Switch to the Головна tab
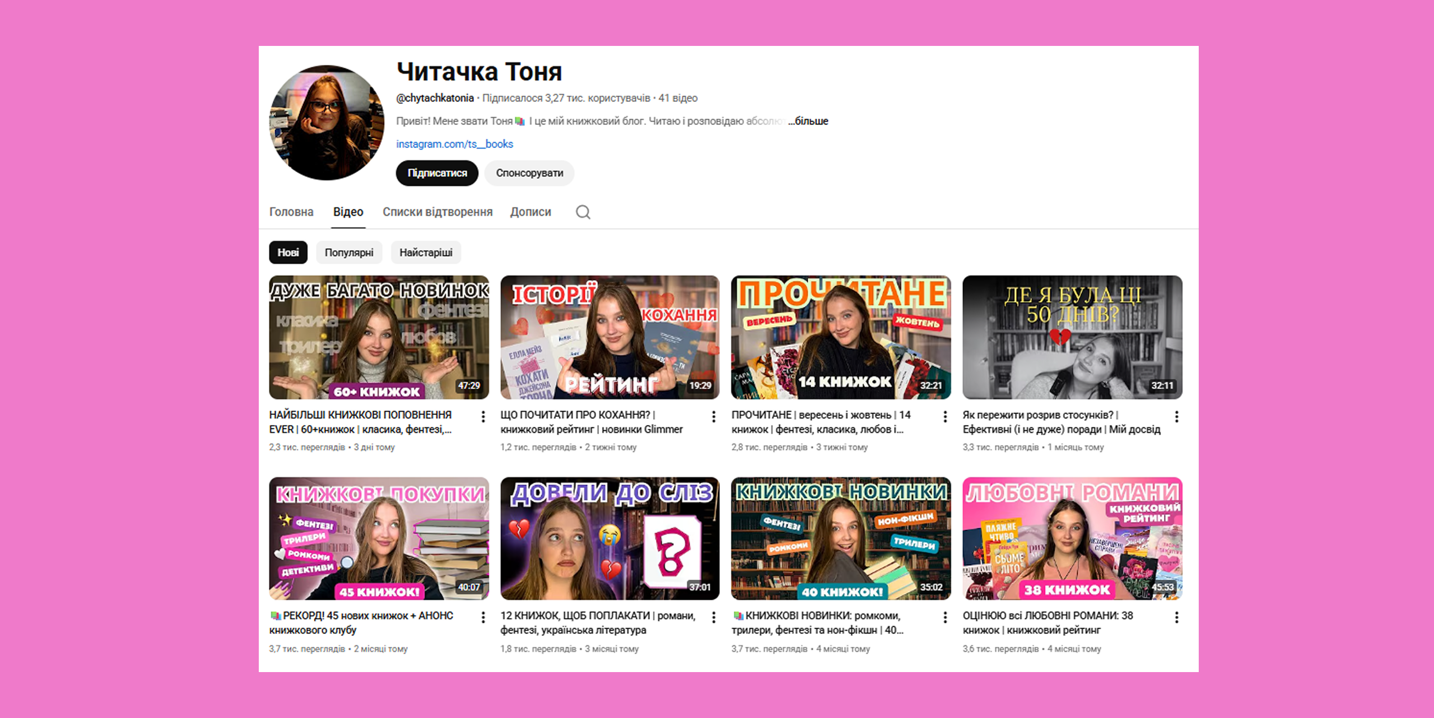This screenshot has height=718, width=1434. tap(291, 212)
